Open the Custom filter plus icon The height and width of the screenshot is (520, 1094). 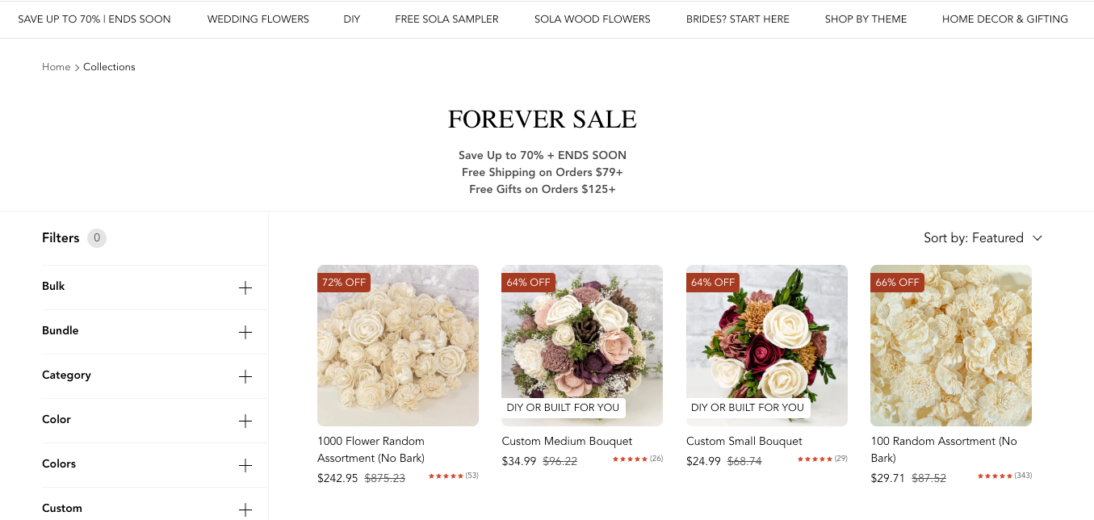245,510
